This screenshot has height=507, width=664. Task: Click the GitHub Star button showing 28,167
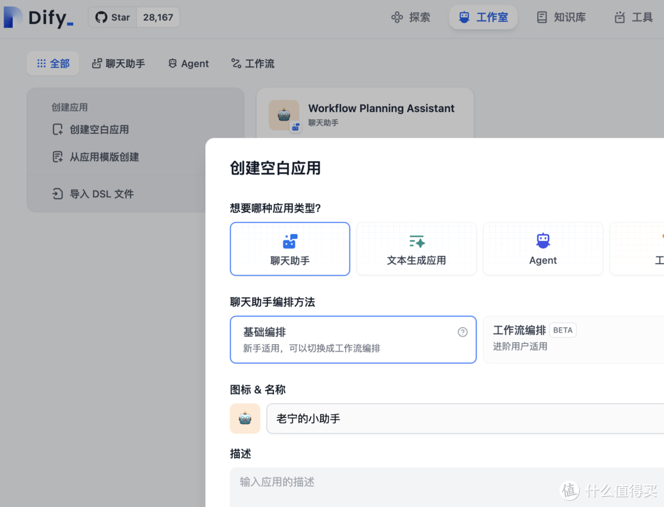click(x=134, y=17)
